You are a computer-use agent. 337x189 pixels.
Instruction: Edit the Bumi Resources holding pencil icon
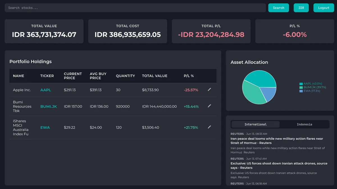pos(209,106)
